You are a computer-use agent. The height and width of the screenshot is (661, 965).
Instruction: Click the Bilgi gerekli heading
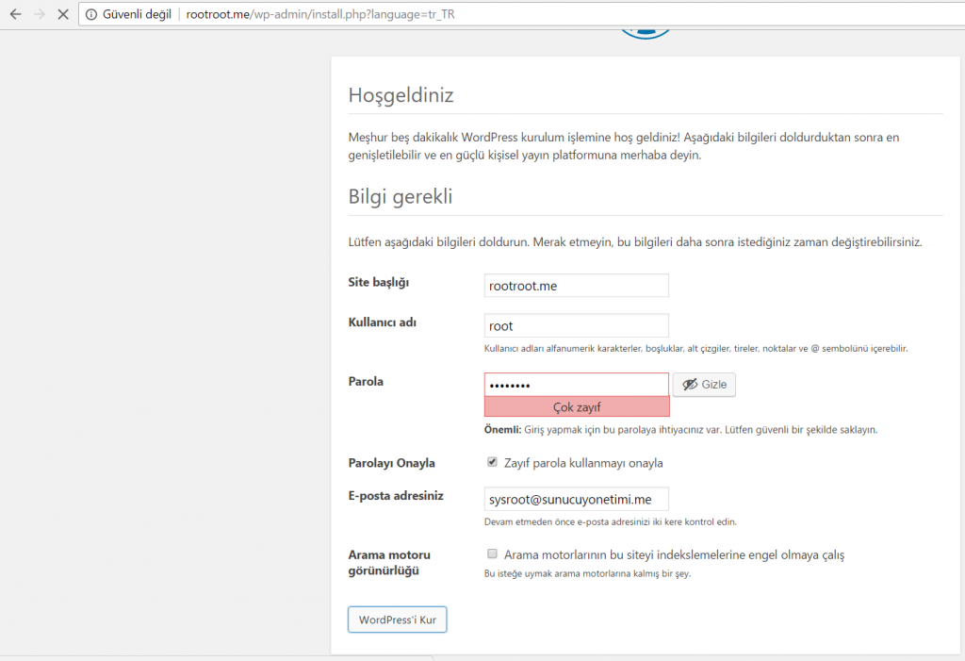[x=400, y=196]
